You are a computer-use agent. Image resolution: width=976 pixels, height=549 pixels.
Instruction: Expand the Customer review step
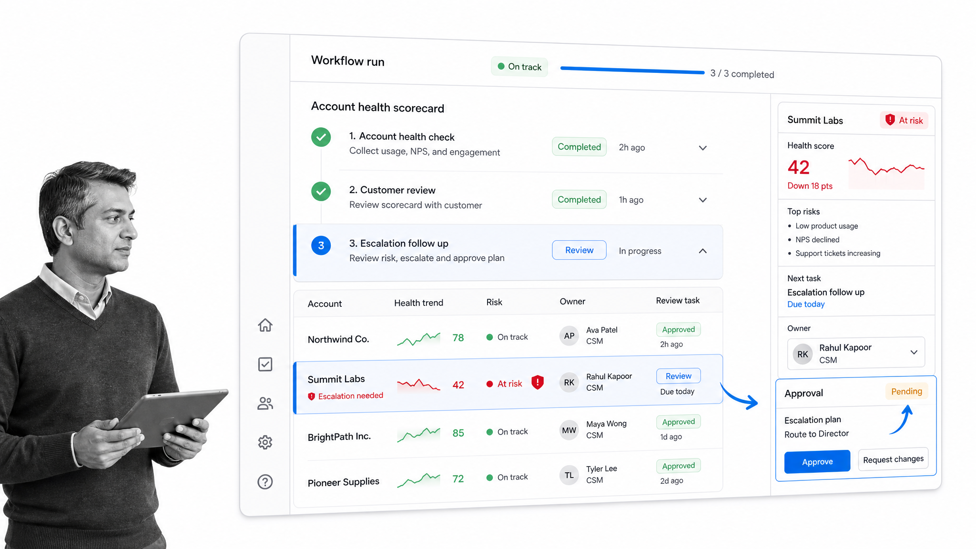pyautogui.click(x=702, y=200)
